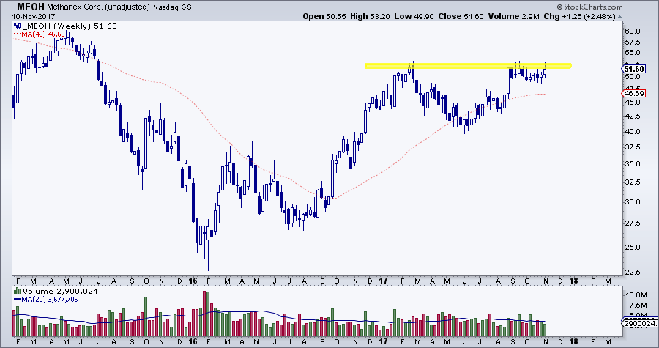This screenshot has width=659, height=348.
Task: Click the candlestick legend icon beside _MEOH (Weekly)
Action: pyautogui.click(x=17, y=26)
